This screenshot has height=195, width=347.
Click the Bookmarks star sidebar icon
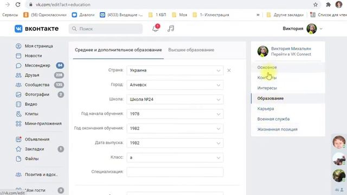18,149
